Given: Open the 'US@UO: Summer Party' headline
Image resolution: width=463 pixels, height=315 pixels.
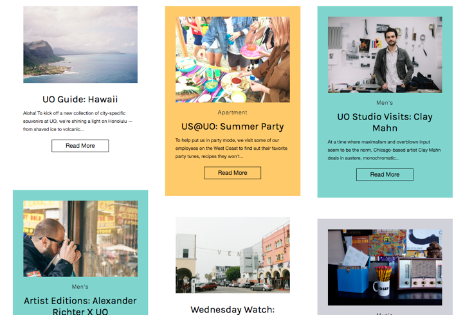Looking at the screenshot, I should 232,127.
